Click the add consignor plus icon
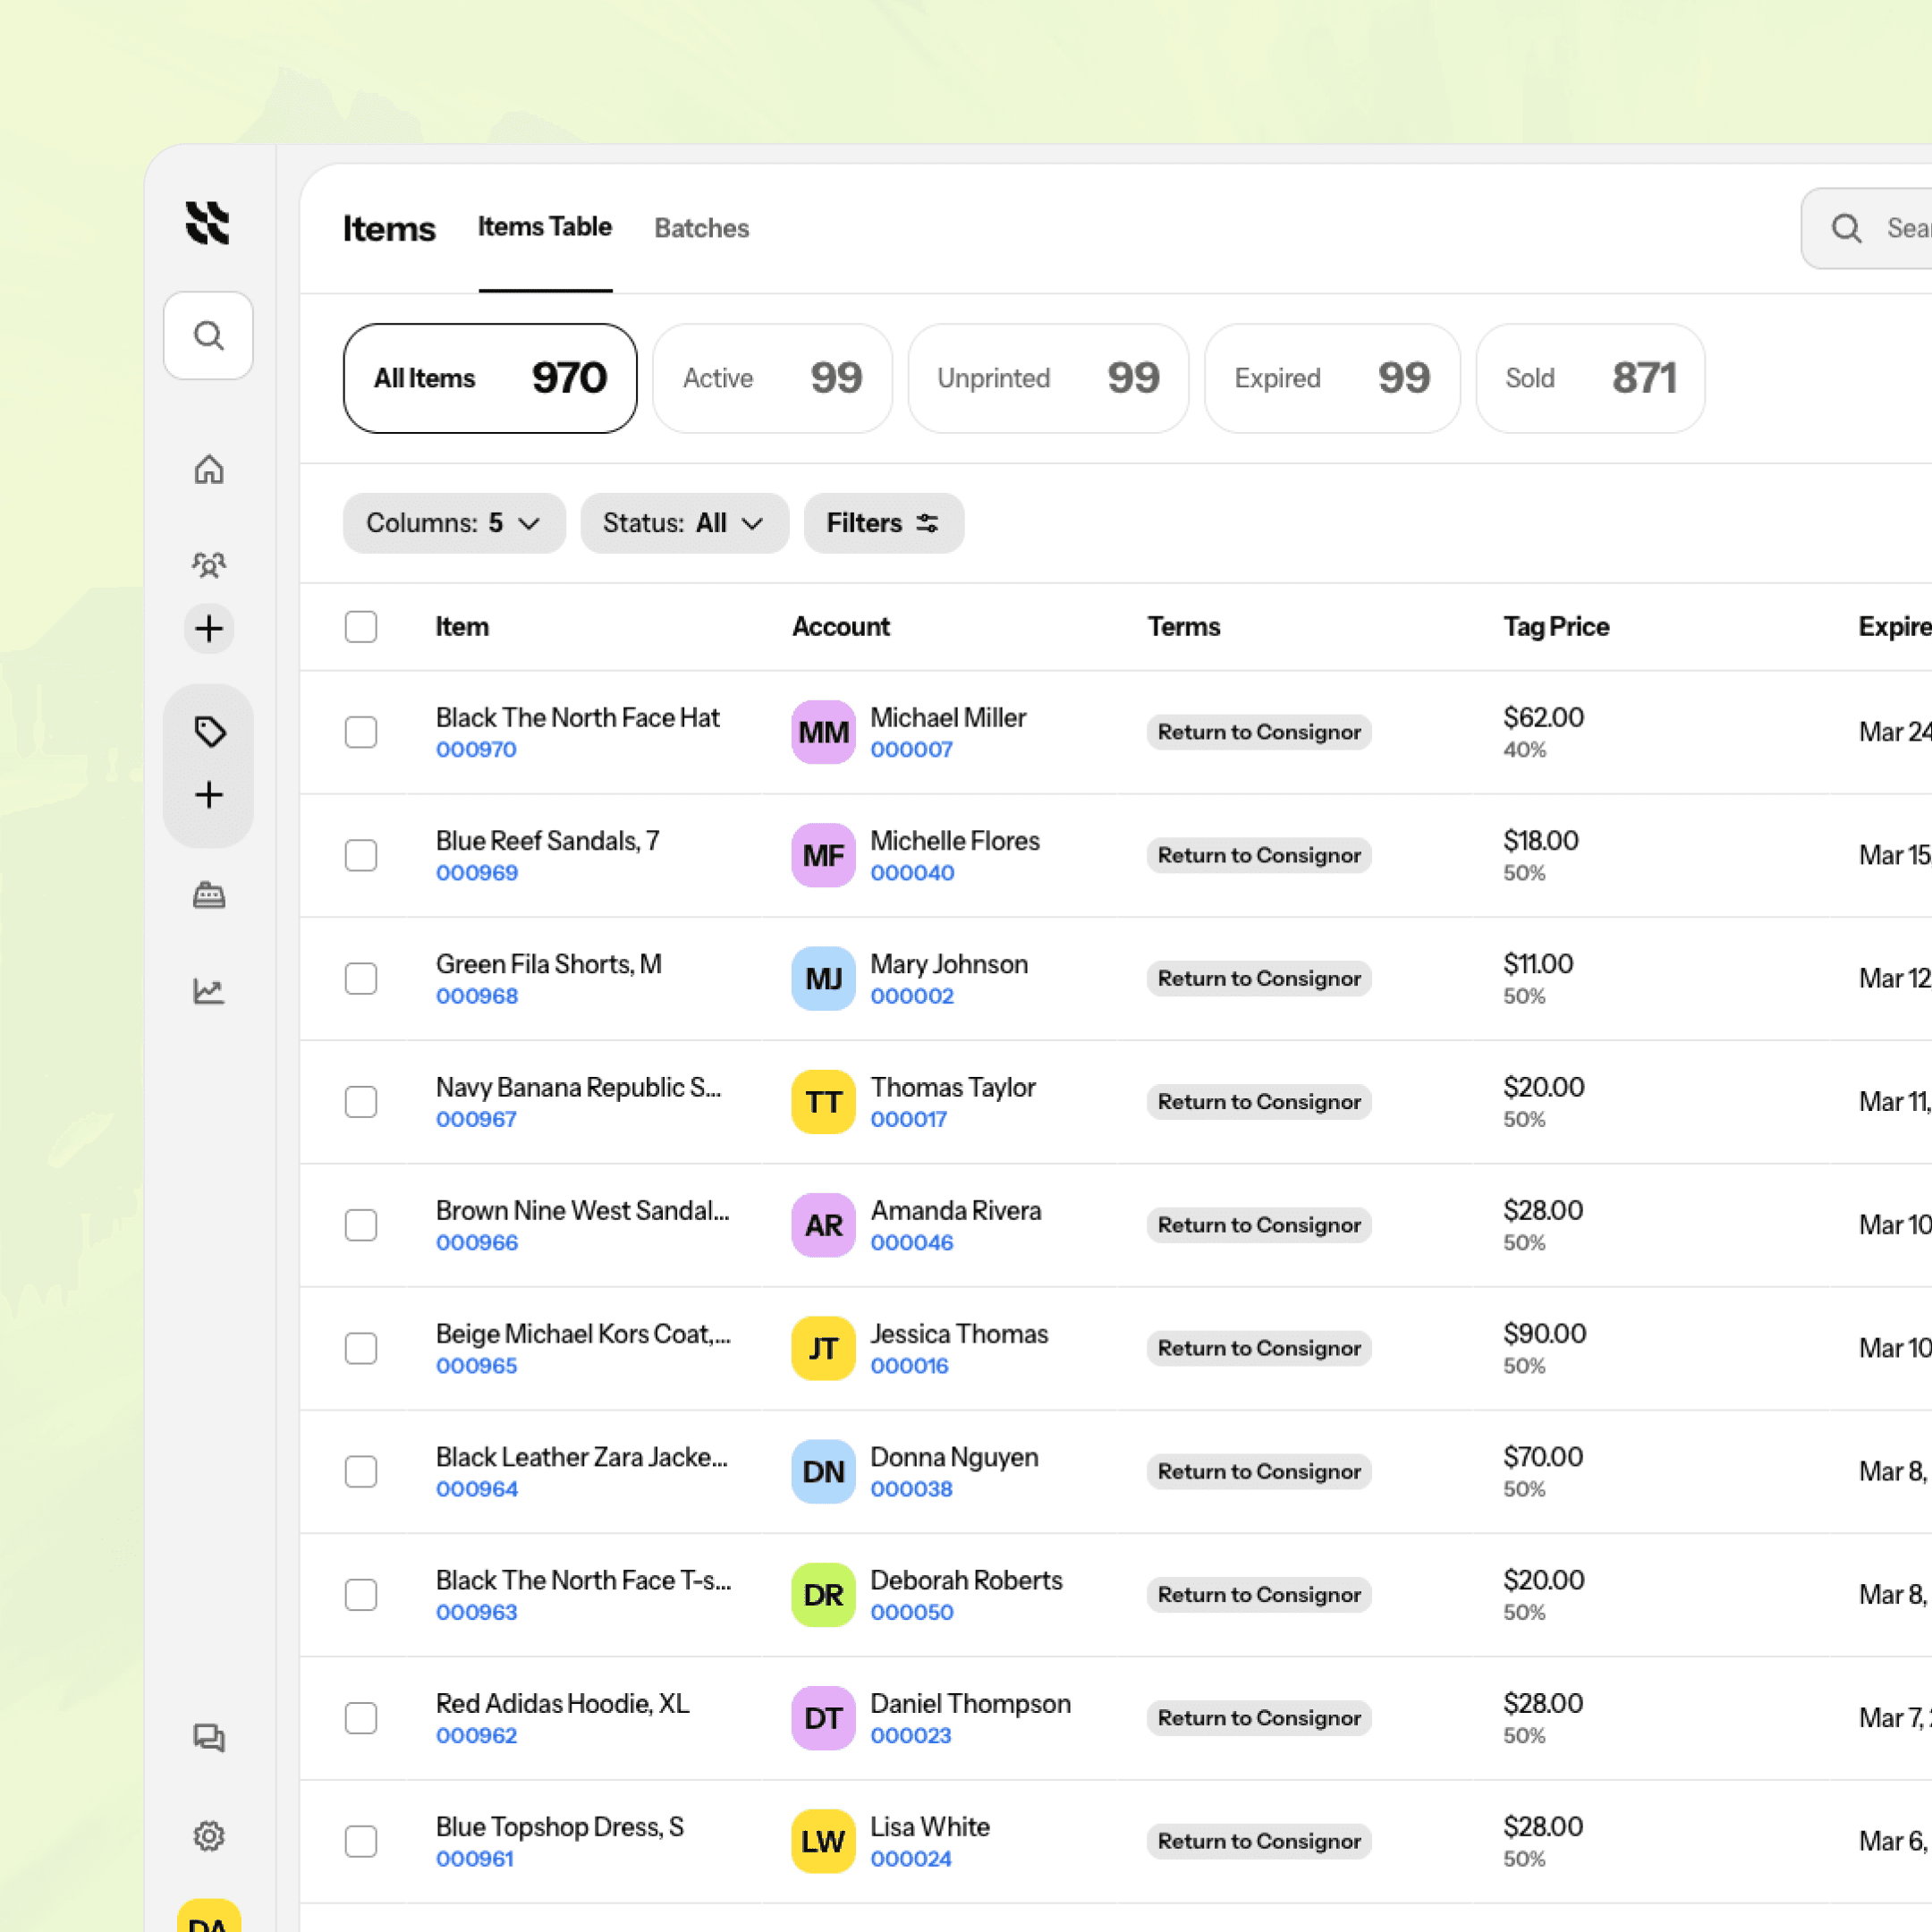This screenshot has width=1932, height=1932. pyautogui.click(x=209, y=629)
